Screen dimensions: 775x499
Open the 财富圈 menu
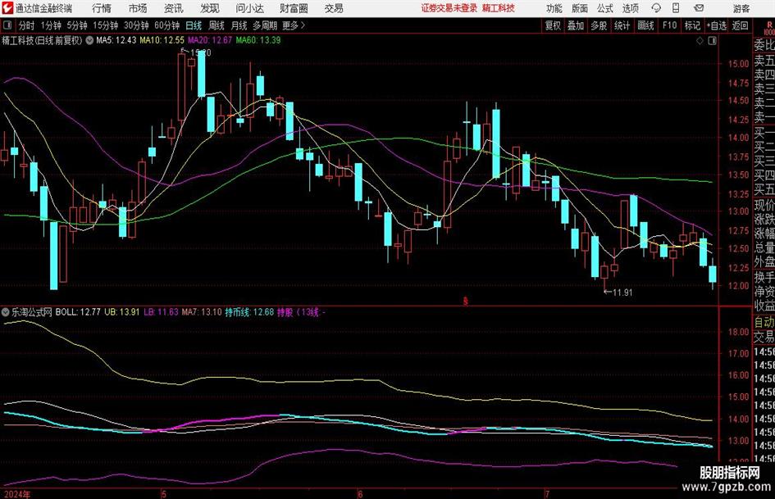(x=294, y=8)
